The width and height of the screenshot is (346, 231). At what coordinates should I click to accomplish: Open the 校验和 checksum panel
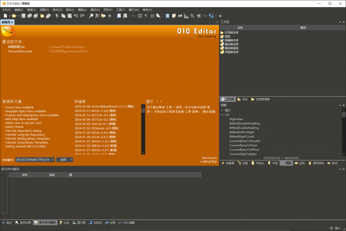(95, 223)
